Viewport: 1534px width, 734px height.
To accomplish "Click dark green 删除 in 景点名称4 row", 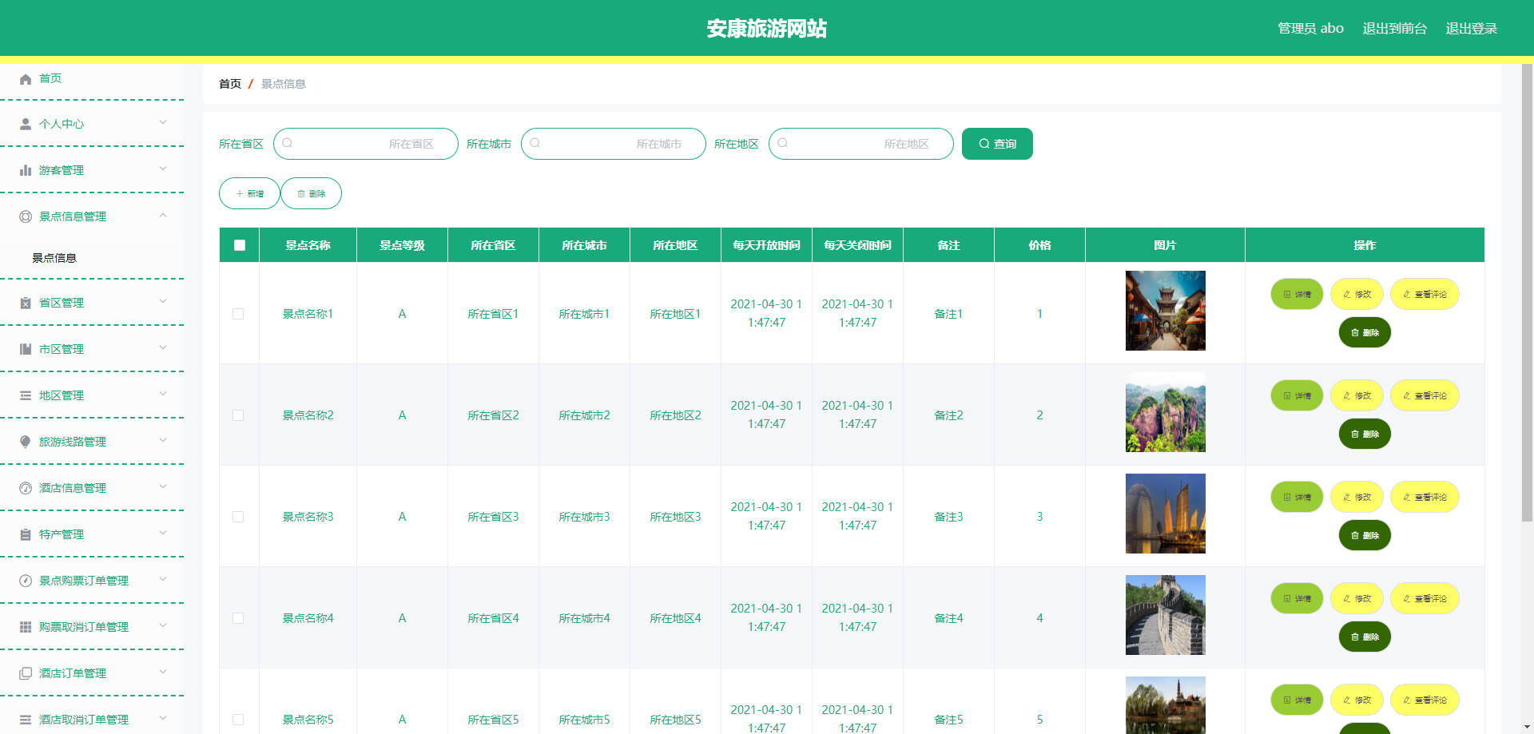I will pyautogui.click(x=1365, y=637).
